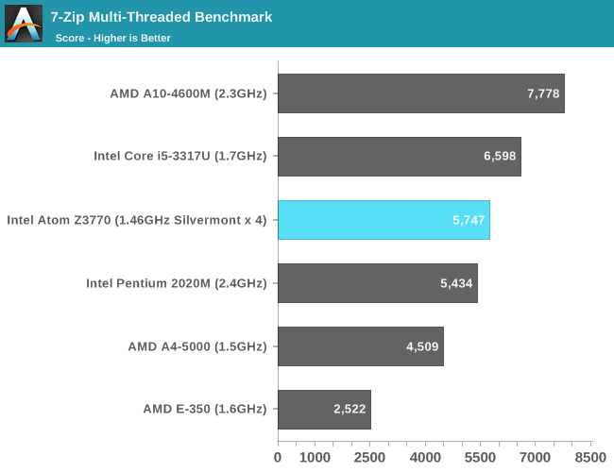Click the 7-Zip Multi-Threaded Benchmark title

[x=162, y=17]
